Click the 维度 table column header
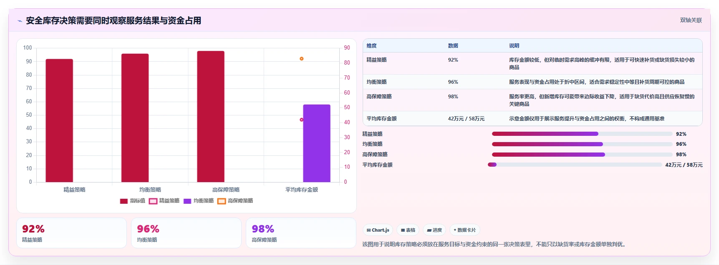The image size is (719, 265). pos(371,46)
